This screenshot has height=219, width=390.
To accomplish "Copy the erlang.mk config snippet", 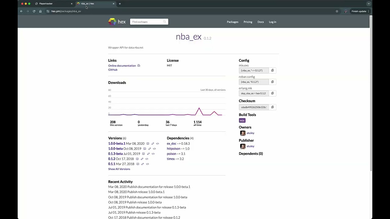I will pos(272,93).
